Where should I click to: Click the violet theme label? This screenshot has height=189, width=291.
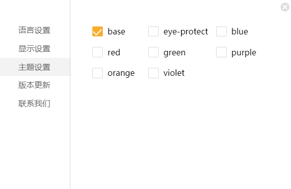click(x=174, y=73)
